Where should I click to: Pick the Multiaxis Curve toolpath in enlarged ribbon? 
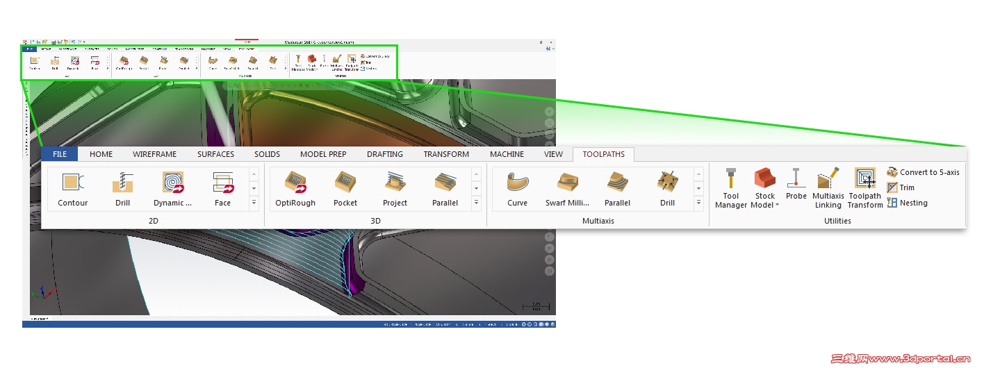(517, 189)
